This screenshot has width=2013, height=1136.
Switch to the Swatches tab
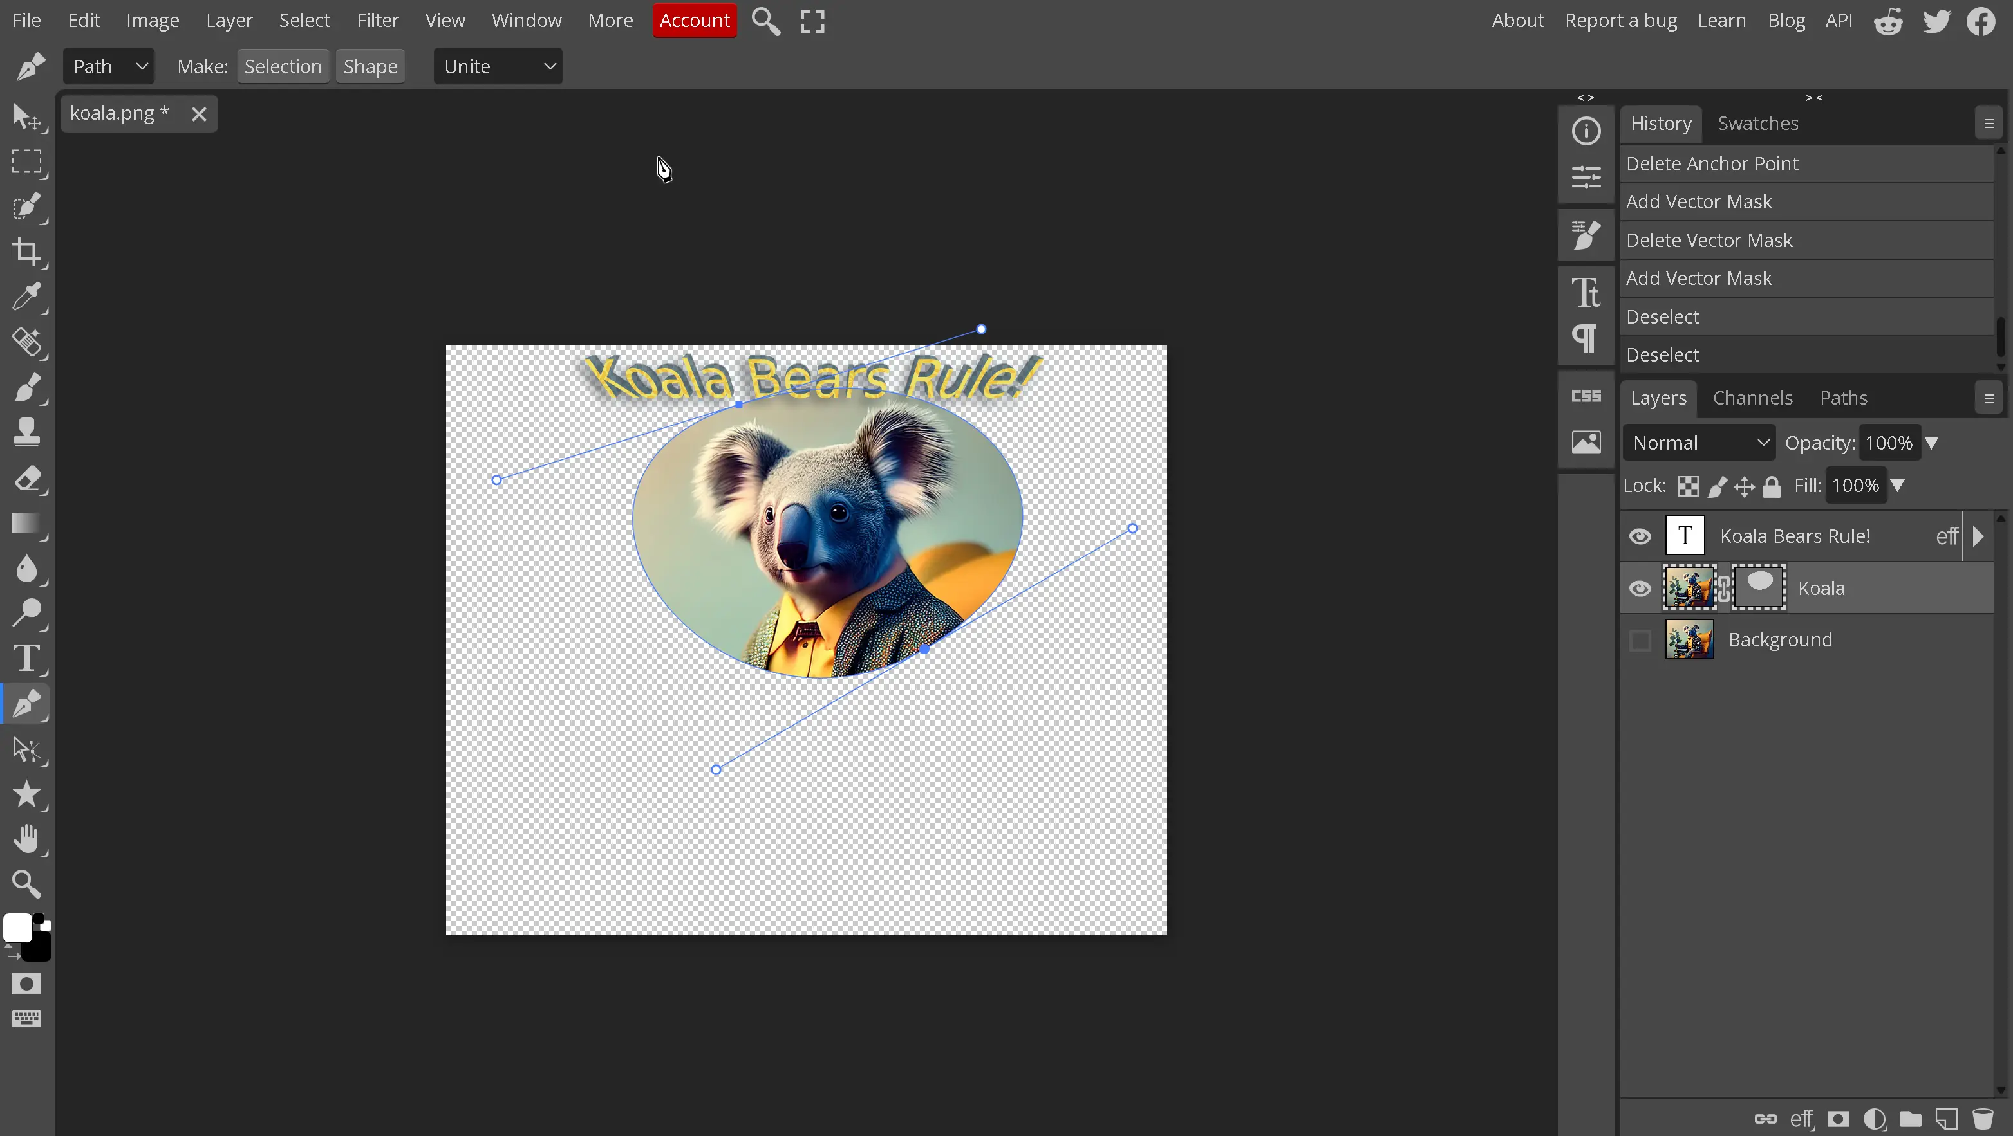coord(1757,124)
